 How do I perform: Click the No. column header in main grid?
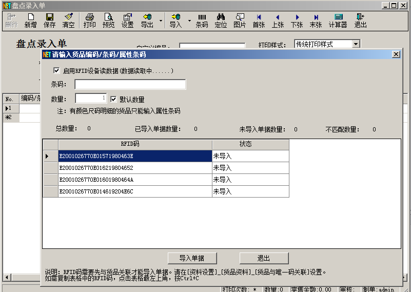tap(11, 99)
